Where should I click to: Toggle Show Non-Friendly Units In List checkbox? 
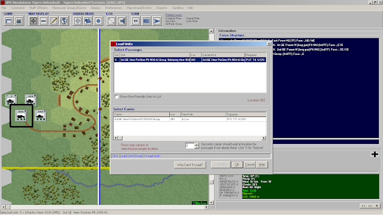tap(117, 97)
